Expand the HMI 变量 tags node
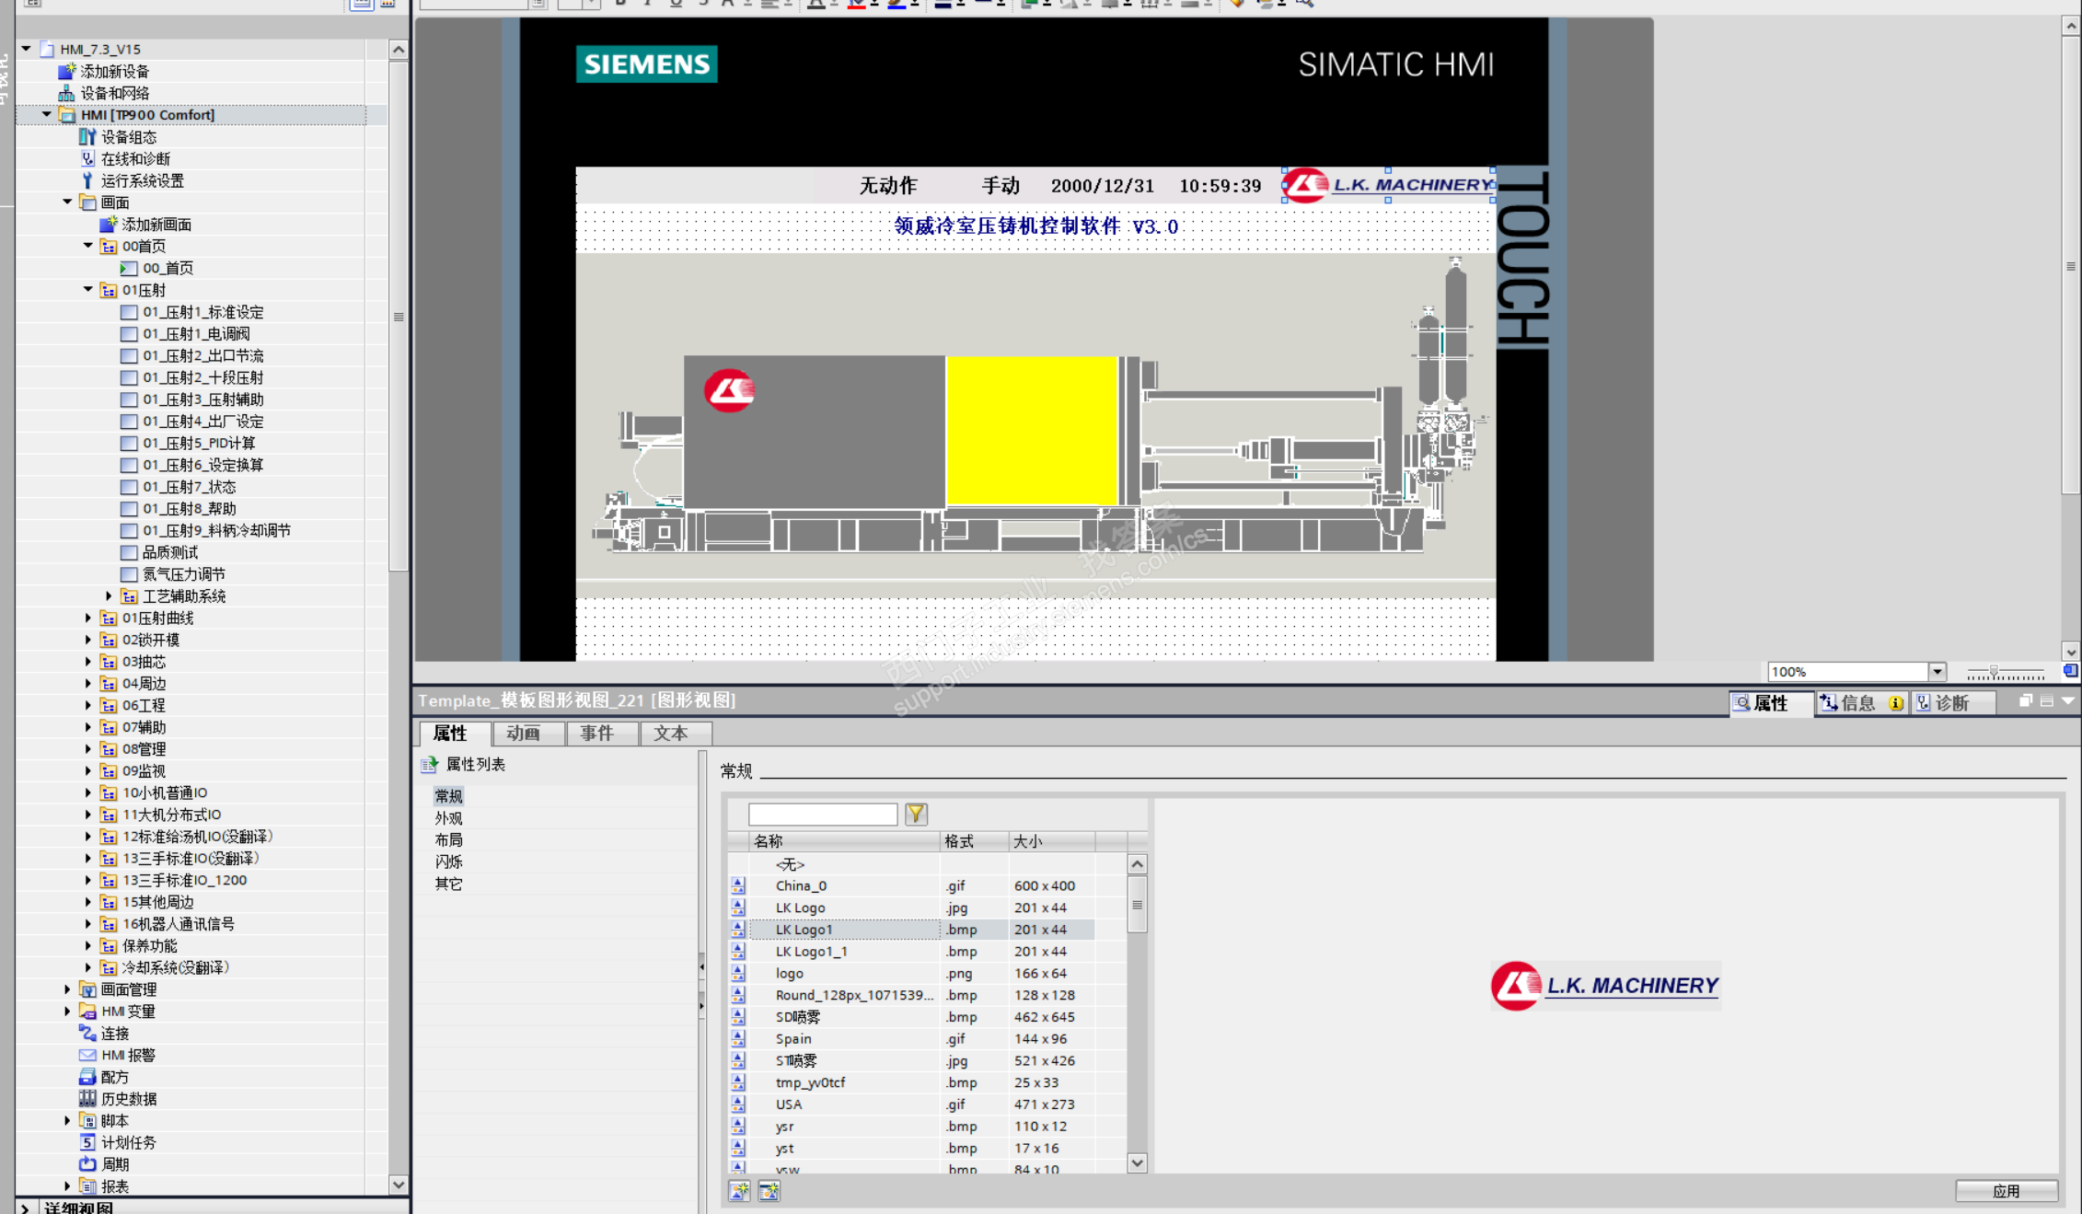 click(x=67, y=1012)
